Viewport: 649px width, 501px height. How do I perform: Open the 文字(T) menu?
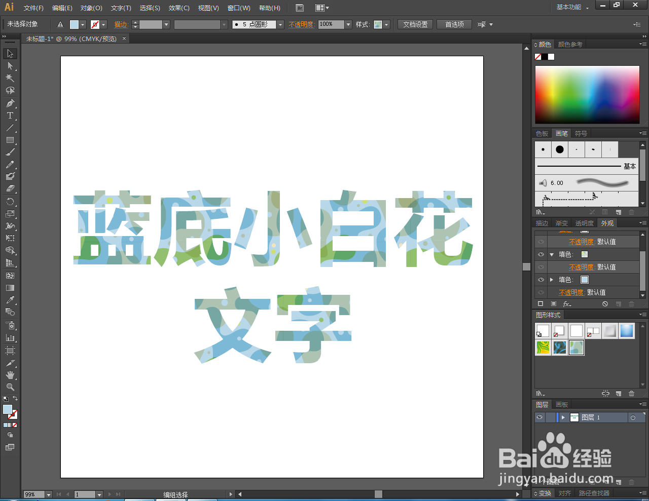coord(120,8)
